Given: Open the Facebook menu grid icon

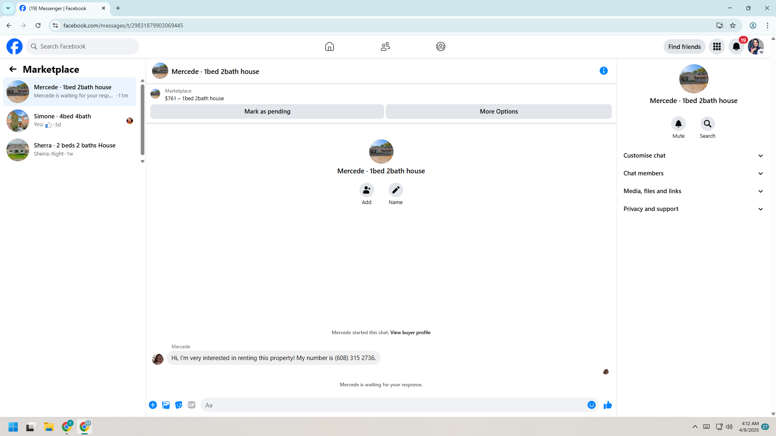Looking at the screenshot, I should click(x=717, y=46).
